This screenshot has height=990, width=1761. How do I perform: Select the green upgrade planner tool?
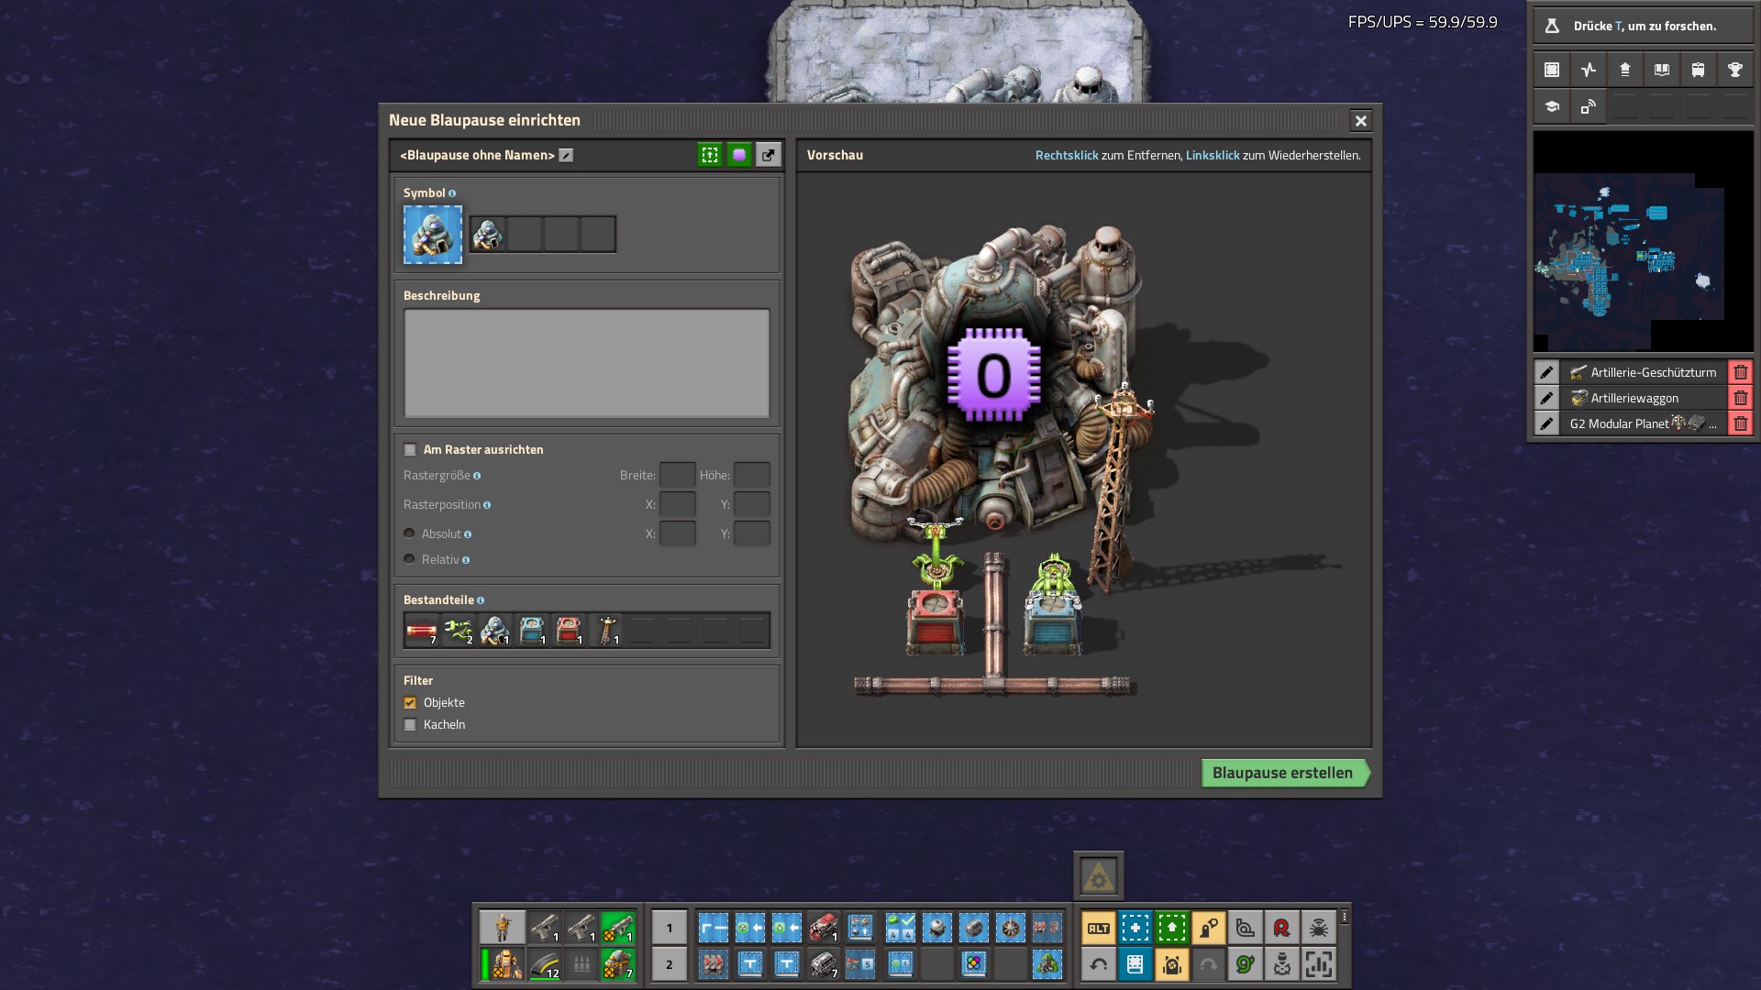point(1171,928)
